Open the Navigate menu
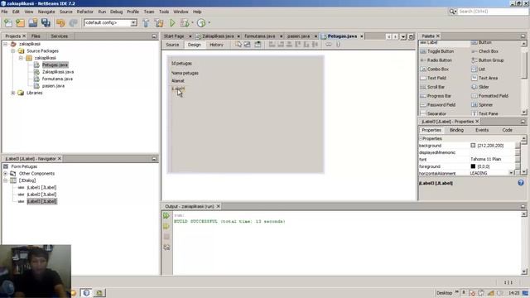The width and height of the screenshot is (530, 298). tap(46, 12)
